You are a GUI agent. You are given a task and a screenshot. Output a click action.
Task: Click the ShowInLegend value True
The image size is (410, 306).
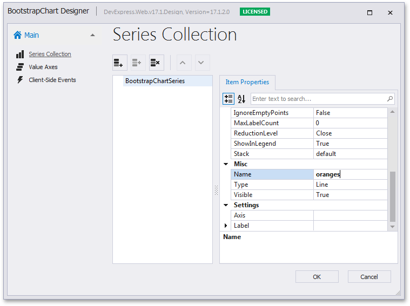coord(350,144)
